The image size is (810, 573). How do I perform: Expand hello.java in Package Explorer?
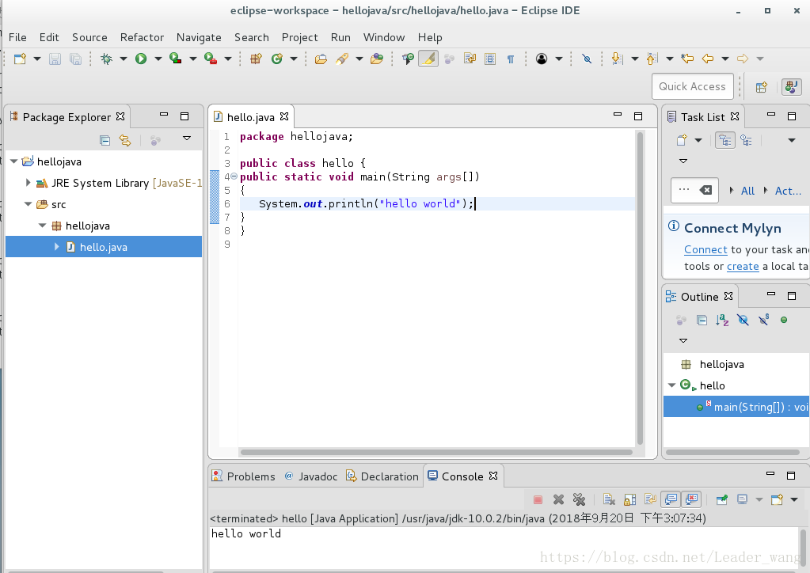[56, 247]
